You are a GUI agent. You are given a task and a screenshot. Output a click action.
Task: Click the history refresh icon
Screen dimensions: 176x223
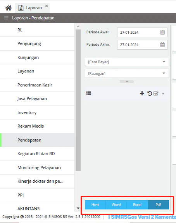click(x=150, y=93)
